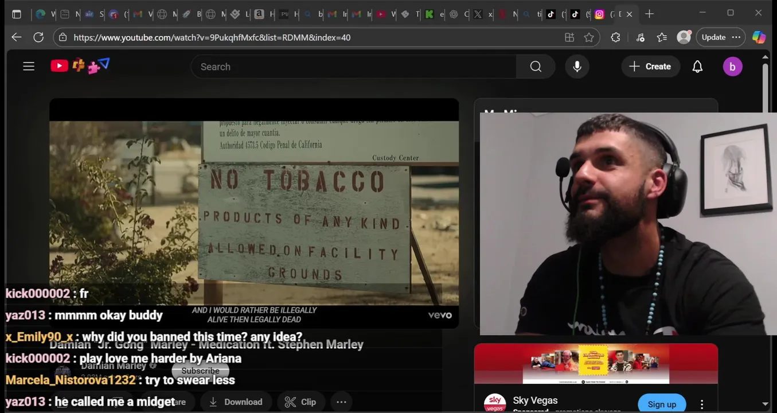The image size is (777, 413).
Task: Click the vevo logo on the video
Action: (440, 315)
